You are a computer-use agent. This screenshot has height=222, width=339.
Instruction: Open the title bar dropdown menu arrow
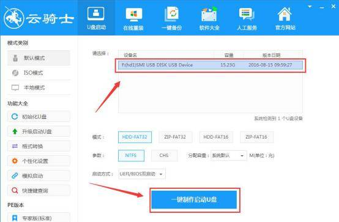310,7
